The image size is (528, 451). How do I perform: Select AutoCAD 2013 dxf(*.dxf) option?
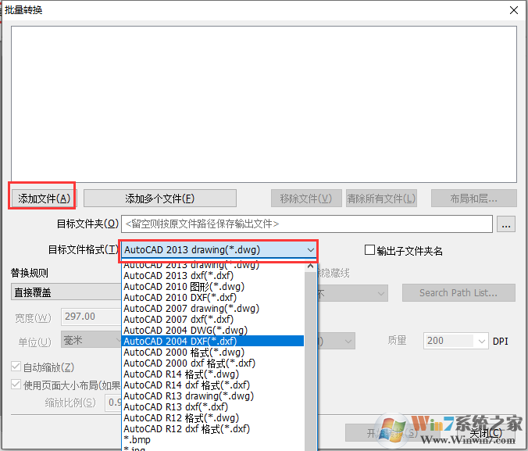[x=212, y=276]
